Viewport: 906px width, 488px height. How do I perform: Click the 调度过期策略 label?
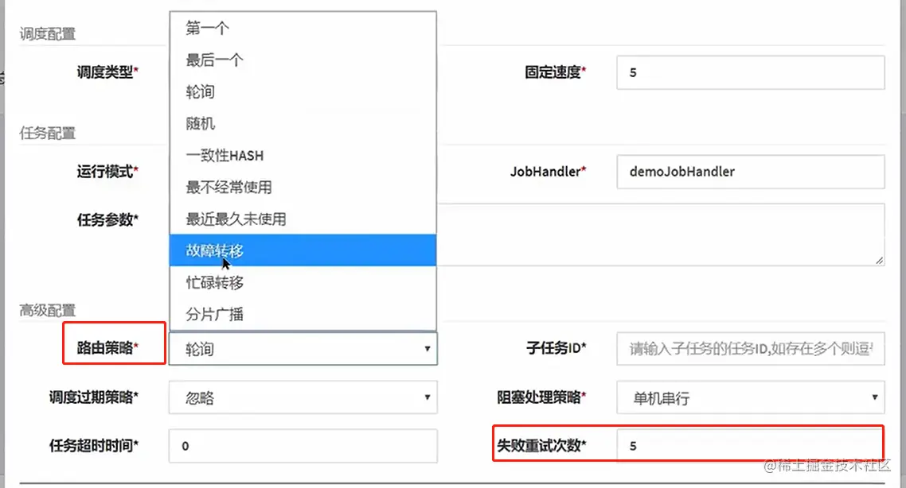point(94,397)
